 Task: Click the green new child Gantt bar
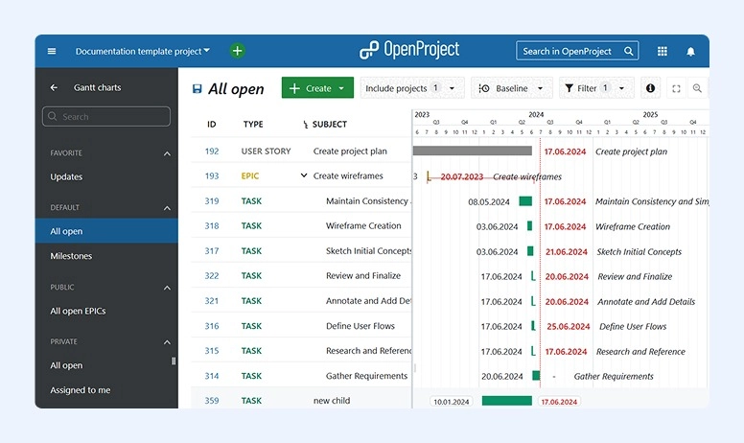tap(507, 401)
